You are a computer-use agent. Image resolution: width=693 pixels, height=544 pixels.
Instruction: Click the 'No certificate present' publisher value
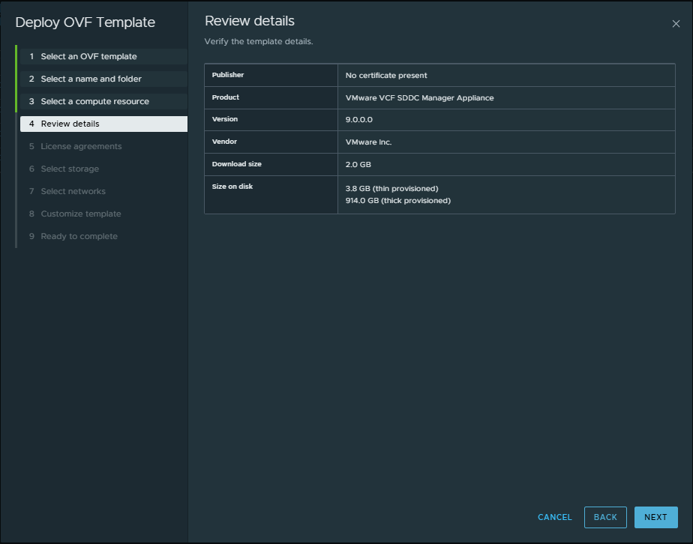click(386, 76)
